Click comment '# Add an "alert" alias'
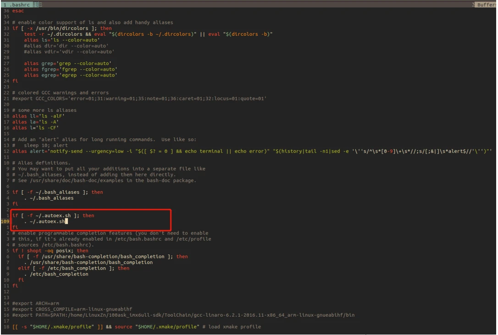 click(x=104, y=140)
